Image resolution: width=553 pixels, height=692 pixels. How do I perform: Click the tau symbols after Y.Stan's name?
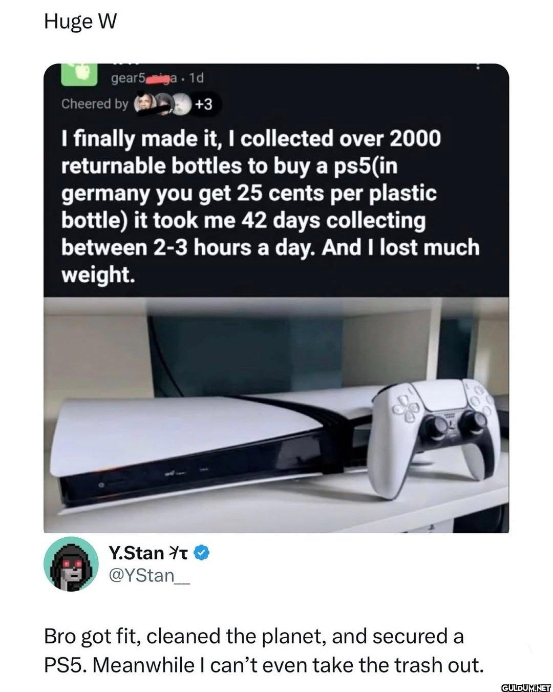(x=179, y=553)
